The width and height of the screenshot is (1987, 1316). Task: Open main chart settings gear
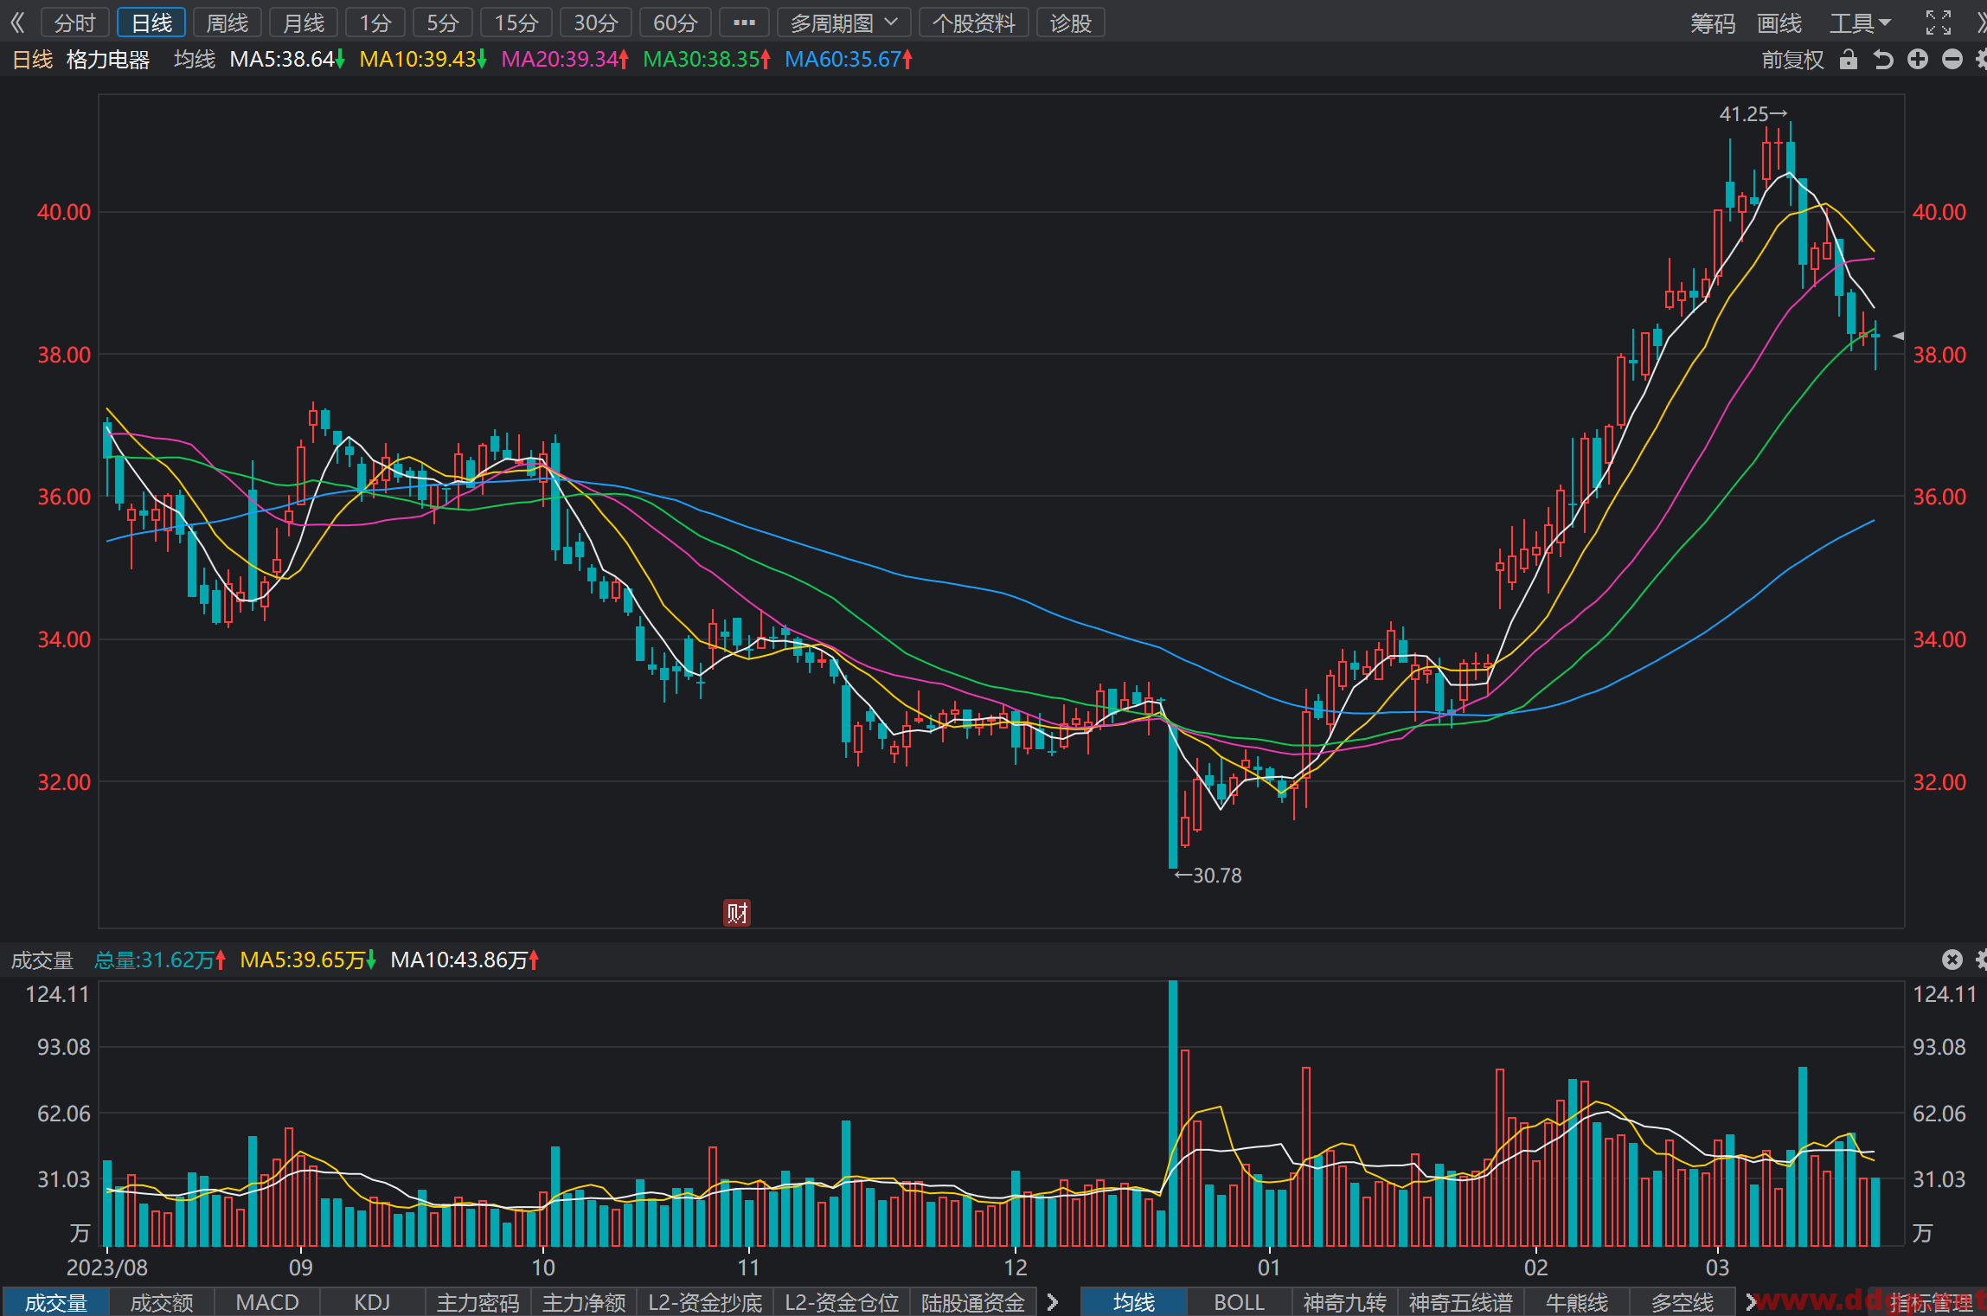click(1981, 59)
